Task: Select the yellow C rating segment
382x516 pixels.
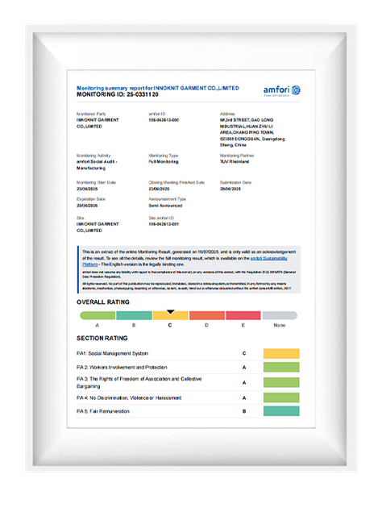Action: click(x=170, y=315)
